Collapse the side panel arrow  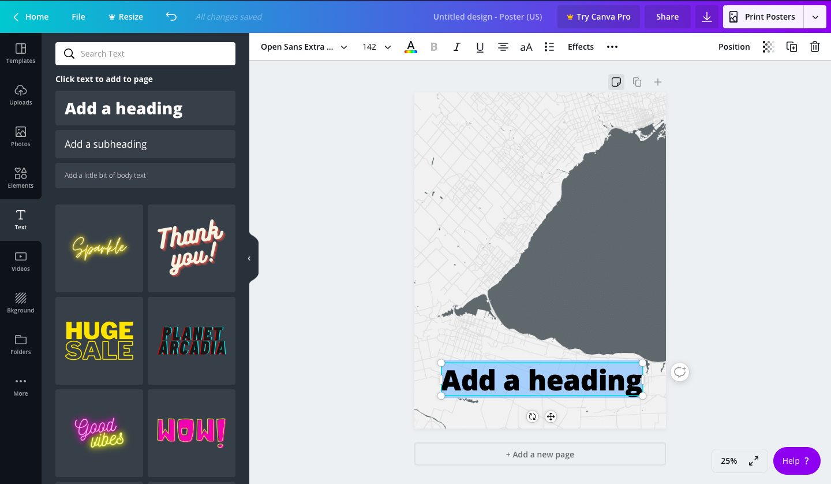click(249, 258)
